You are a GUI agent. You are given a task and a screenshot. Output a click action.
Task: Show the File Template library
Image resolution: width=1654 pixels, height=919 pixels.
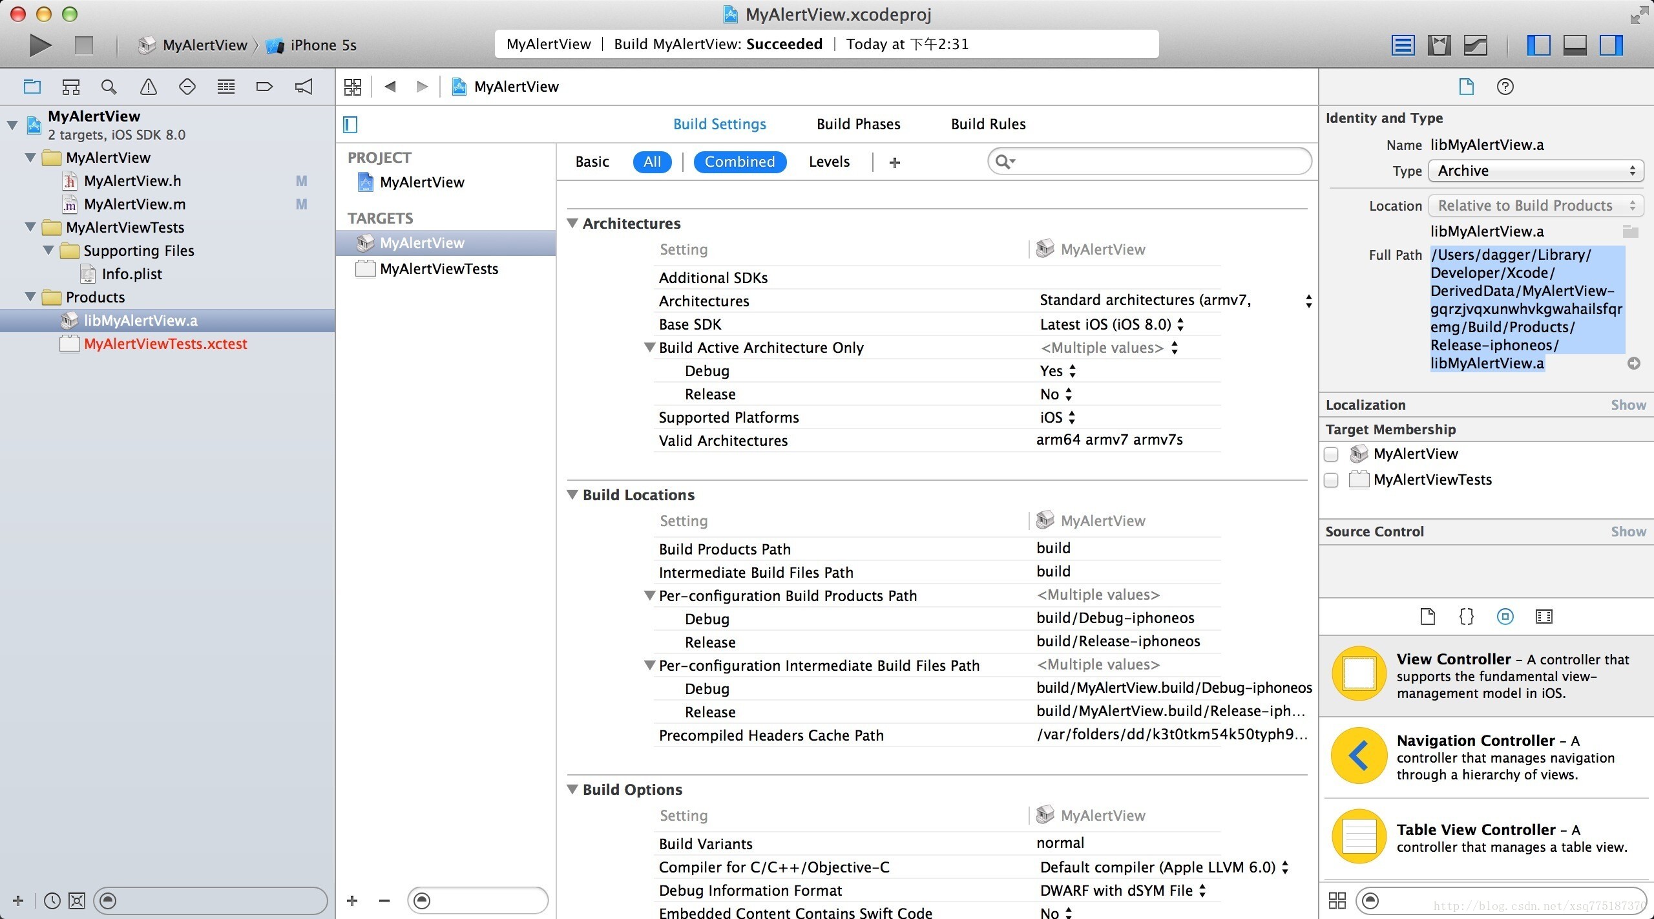[x=1428, y=617]
